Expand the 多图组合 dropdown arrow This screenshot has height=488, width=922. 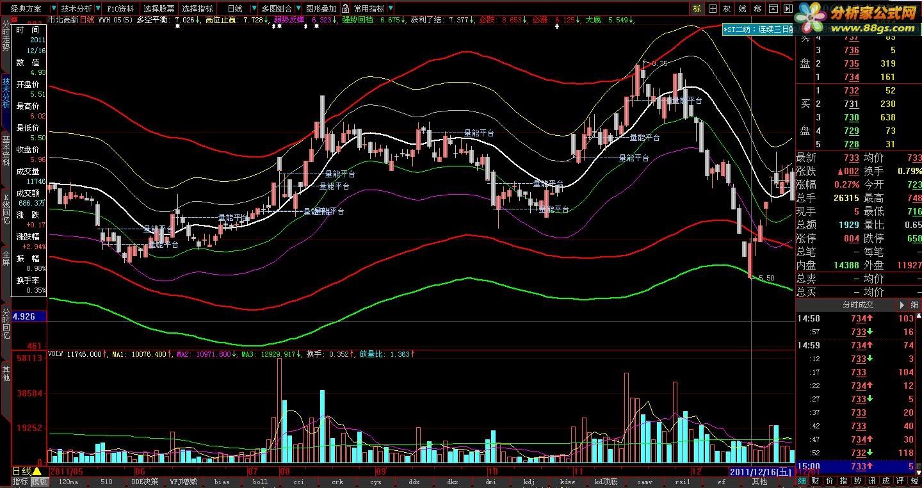(298, 9)
